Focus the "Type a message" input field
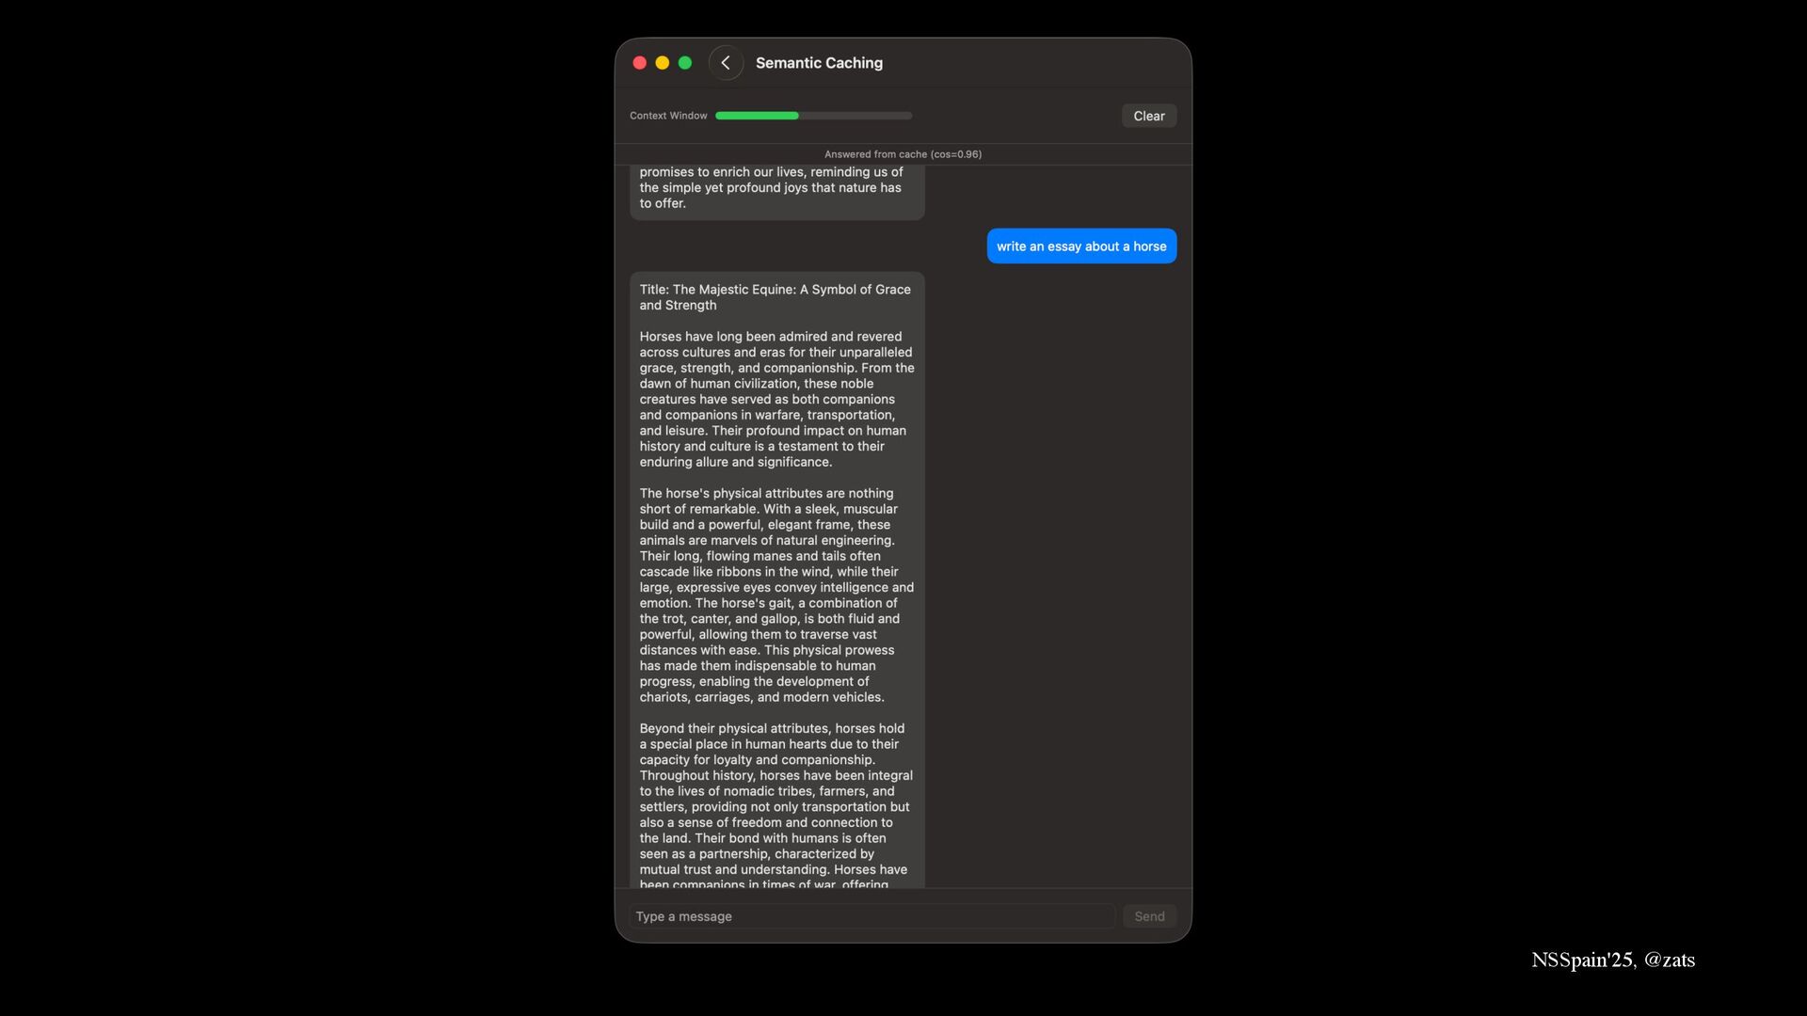Screen dimensions: 1807x1016 (872, 916)
